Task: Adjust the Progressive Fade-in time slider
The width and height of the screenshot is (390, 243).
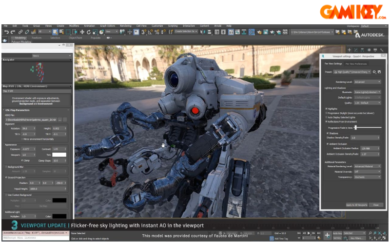Action: tap(356, 127)
